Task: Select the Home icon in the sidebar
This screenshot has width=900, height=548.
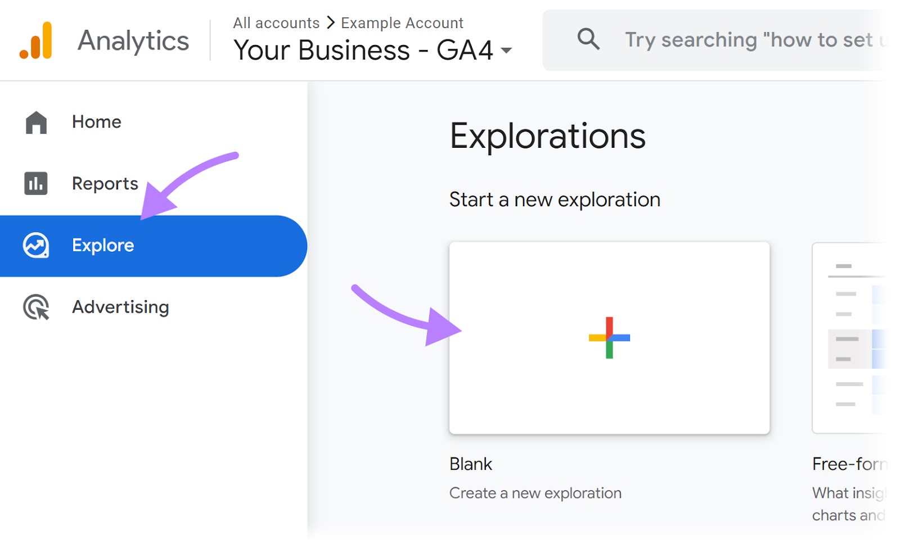Action: (35, 122)
